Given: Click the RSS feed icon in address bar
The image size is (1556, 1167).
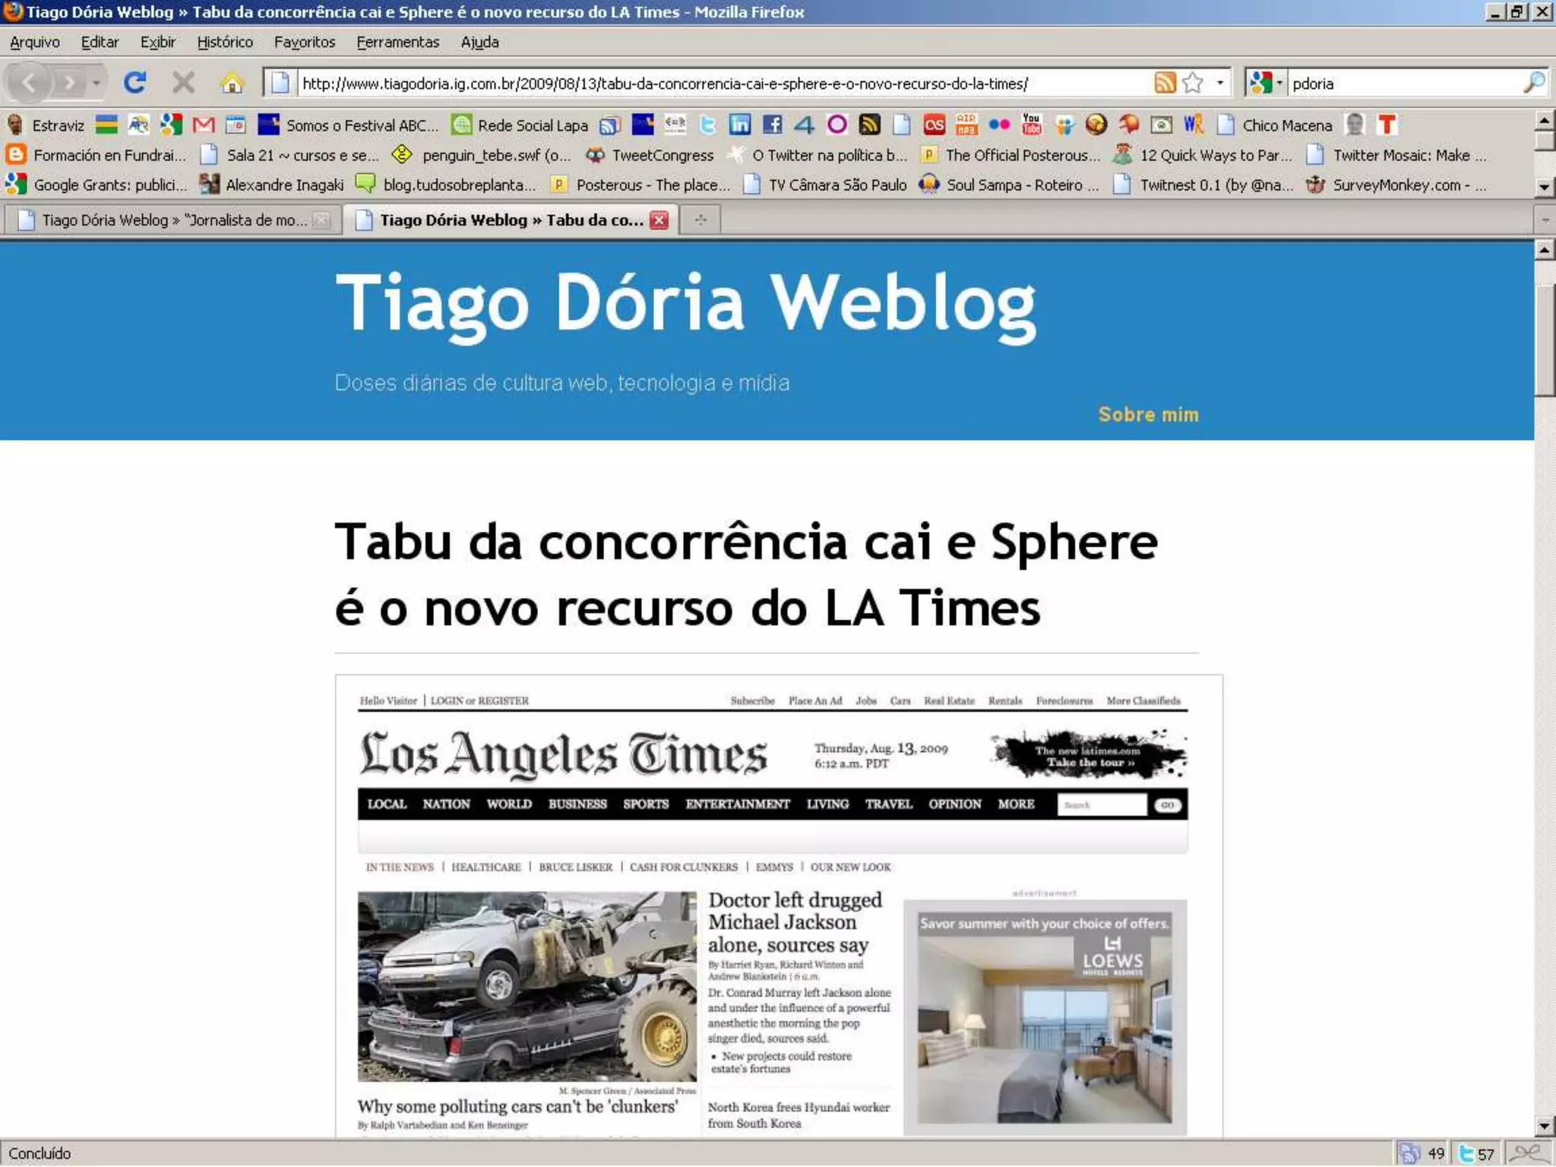Looking at the screenshot, I should 1164,82.
